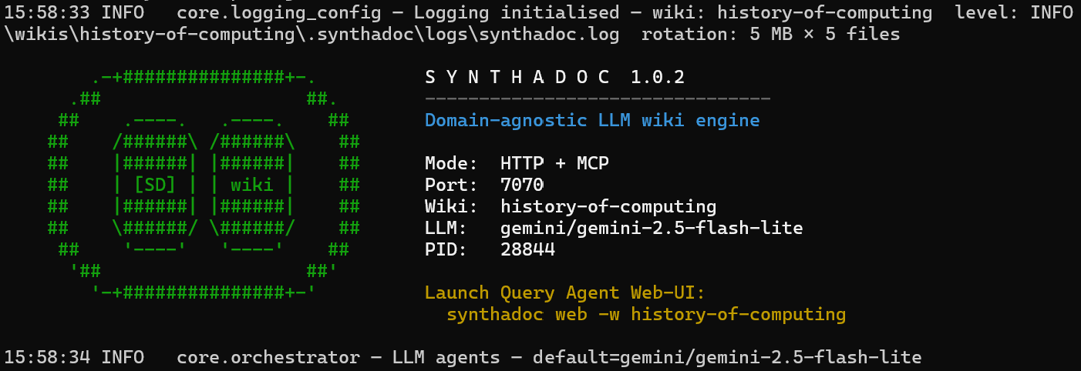1081x371 pixels.
Task: Click the 'level: INFO' text in the first log line
Action: click(1013, 12)
